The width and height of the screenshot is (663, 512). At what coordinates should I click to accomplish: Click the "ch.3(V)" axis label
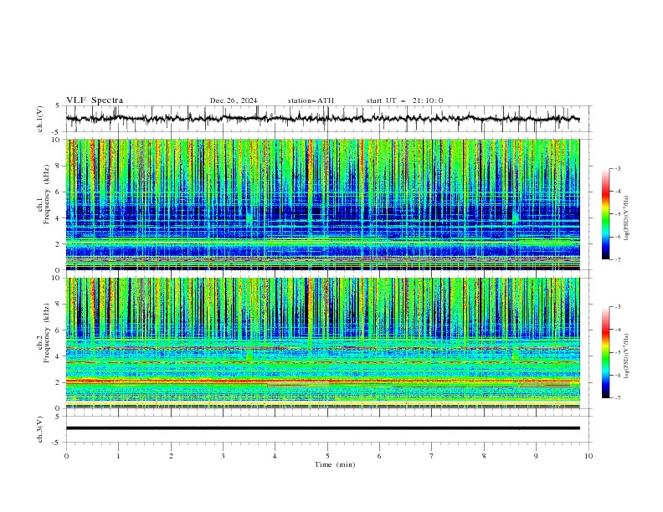coord(40,429)
